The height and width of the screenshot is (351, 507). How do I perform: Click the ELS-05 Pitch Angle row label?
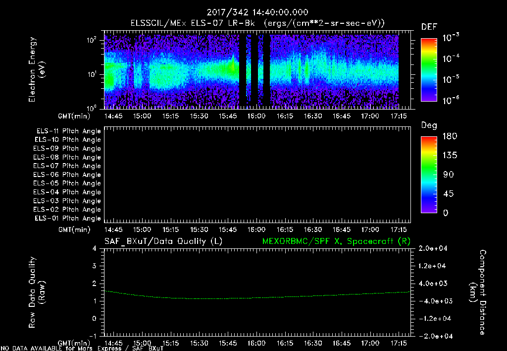67,183
